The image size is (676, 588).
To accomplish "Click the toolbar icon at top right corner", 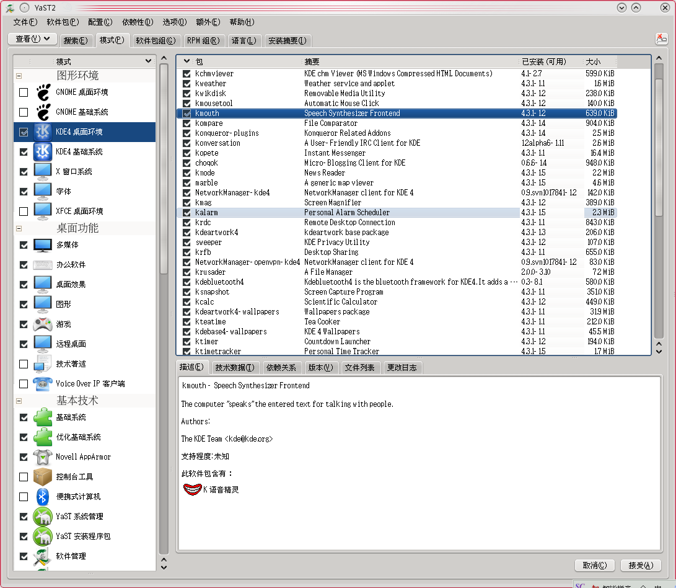I will [661, 39].
